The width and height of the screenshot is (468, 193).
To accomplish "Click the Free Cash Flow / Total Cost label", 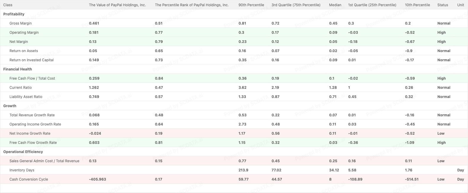I will pyautogui.click(x=32, y=78).
